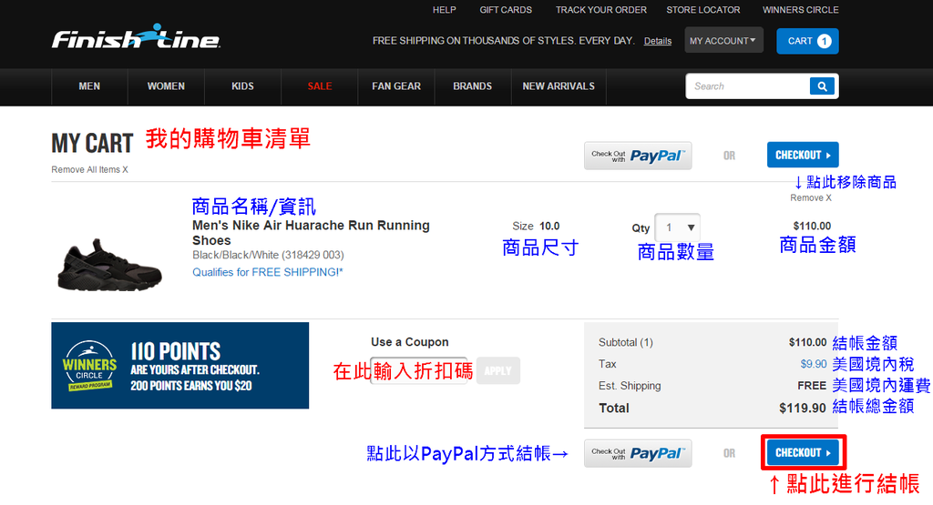
Task: Click the bottom Check Out with PayPal button
Action: click(638, 453)
